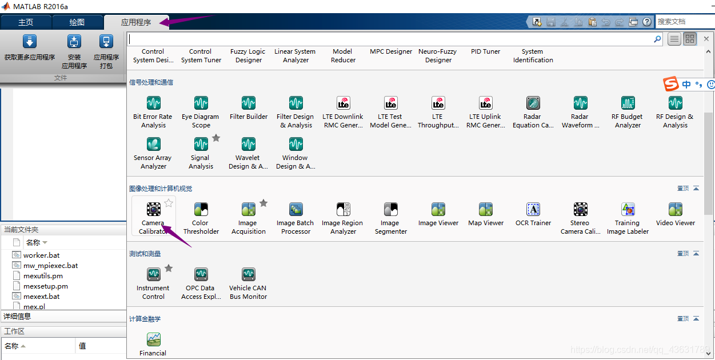This screenshot has width=715, height=360.
Task: Click the Install App (安装应用程序) button
Action: click(x=74, y=51)
